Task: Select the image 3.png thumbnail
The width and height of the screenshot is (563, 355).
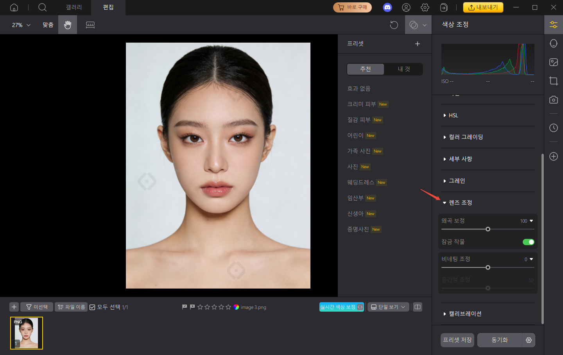Action: pyautogui.click(x=26, y=333)
